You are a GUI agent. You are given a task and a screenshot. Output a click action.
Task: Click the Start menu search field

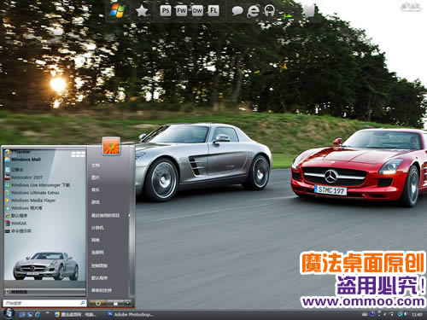[x=44, y=303]
